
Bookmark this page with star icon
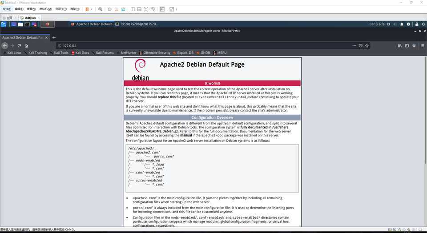pyautogui.click(x=367, y=46)
